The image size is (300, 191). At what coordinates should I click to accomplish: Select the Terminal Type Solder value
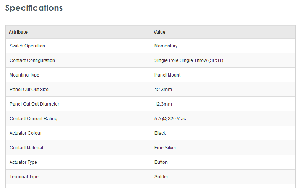(x=161, y=177)
